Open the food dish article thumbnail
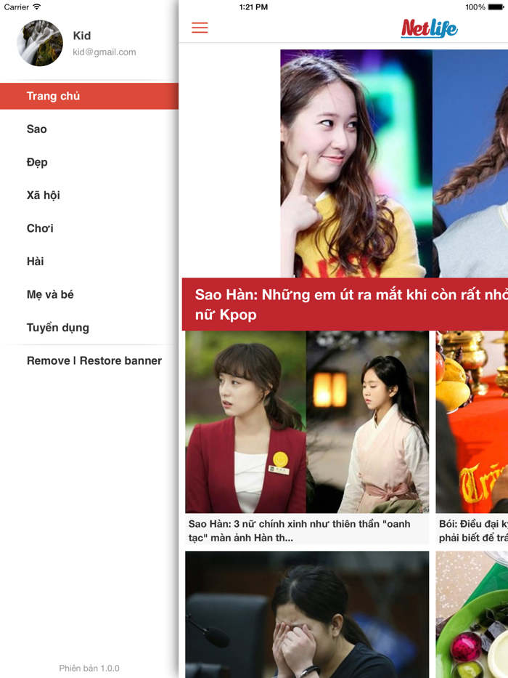This screenshot has width=508, height=678. point(472,615)
